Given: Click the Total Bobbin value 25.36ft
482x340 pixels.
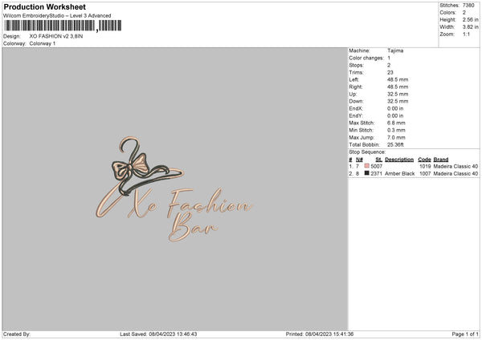Looking at the screenshot, I should click(395, 144).
